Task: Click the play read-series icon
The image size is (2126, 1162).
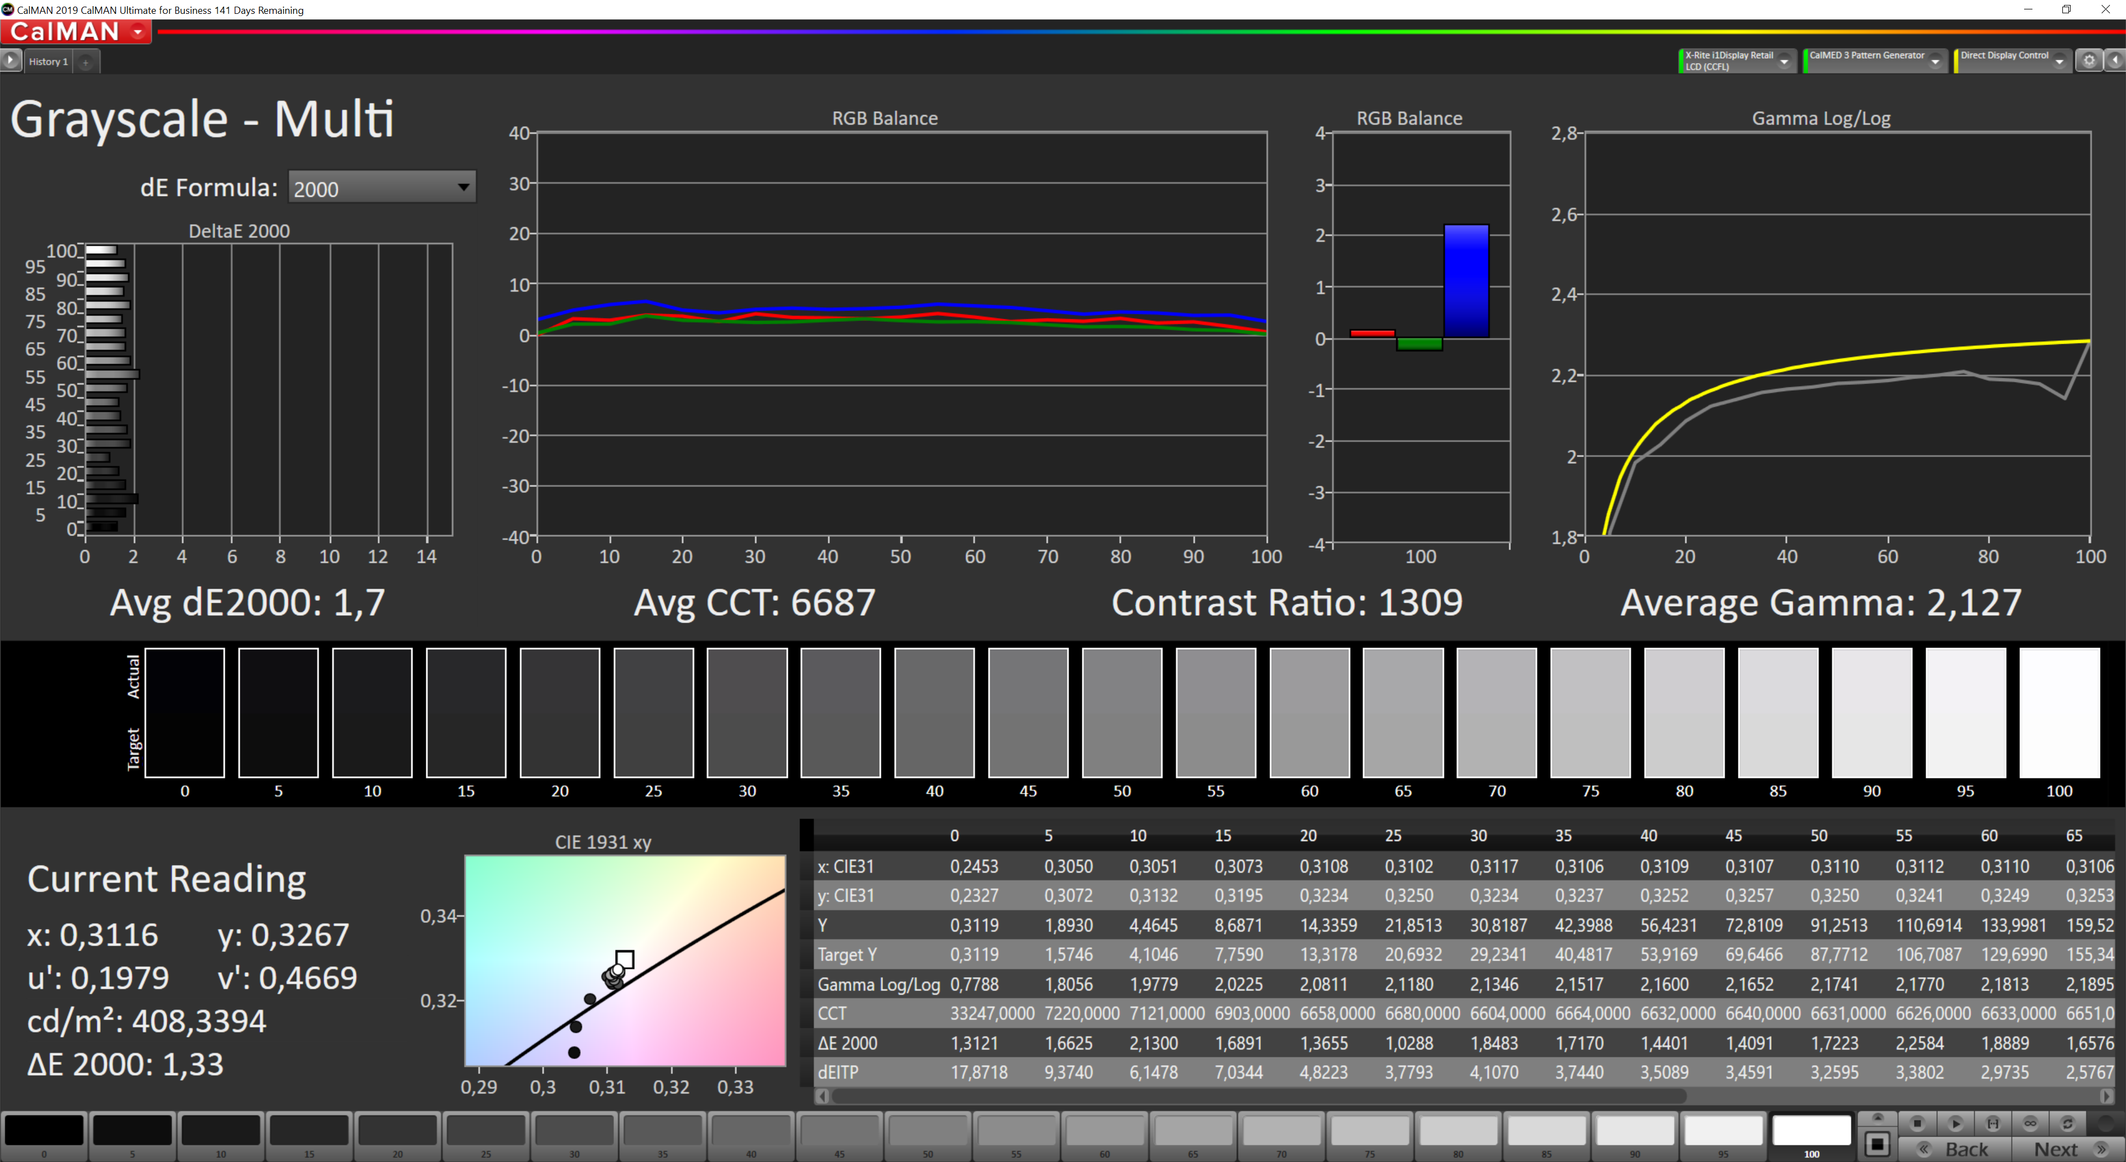Action: point(1955,1123)
